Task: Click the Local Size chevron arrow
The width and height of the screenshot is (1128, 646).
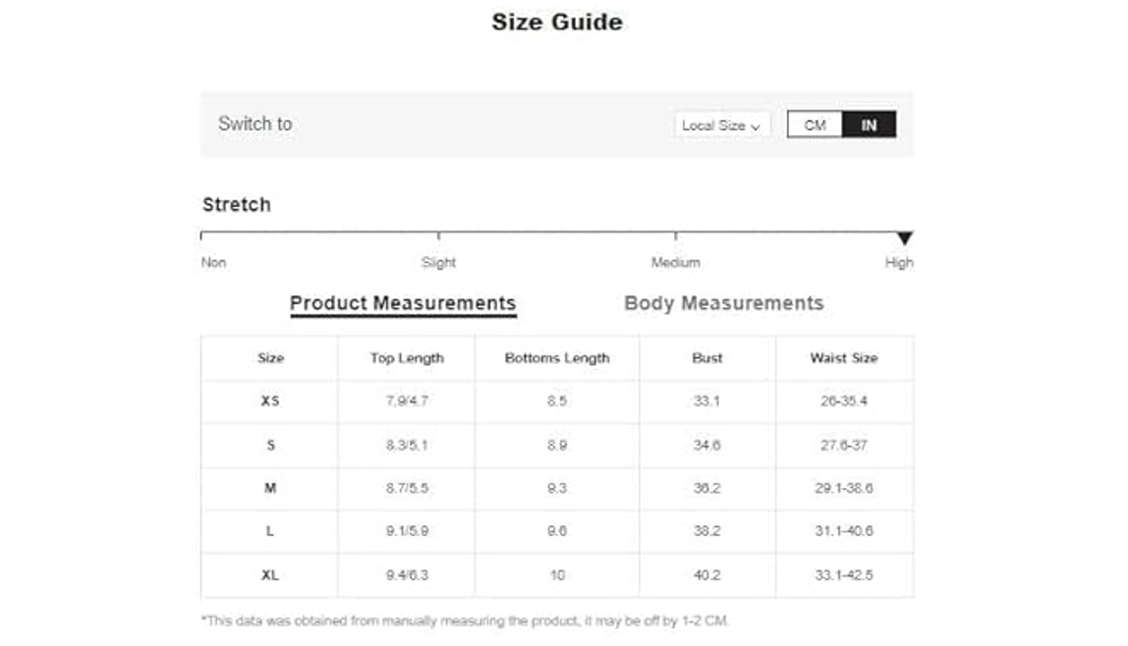Action: 756,127
